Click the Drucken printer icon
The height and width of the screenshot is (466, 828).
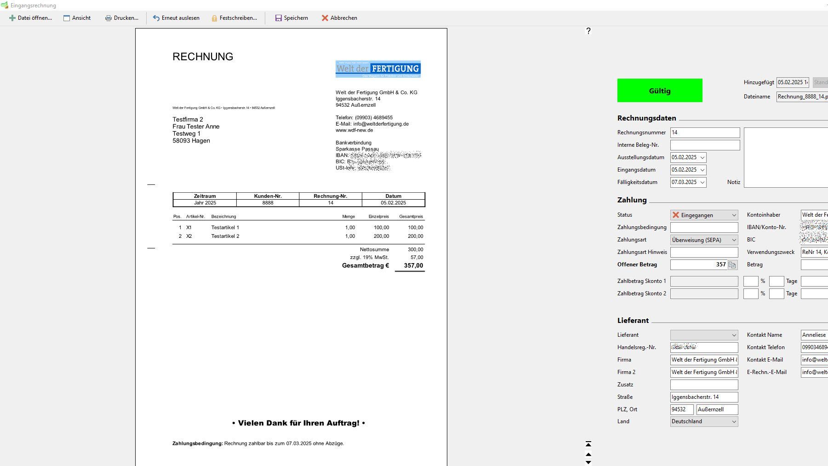pos(108,18)
